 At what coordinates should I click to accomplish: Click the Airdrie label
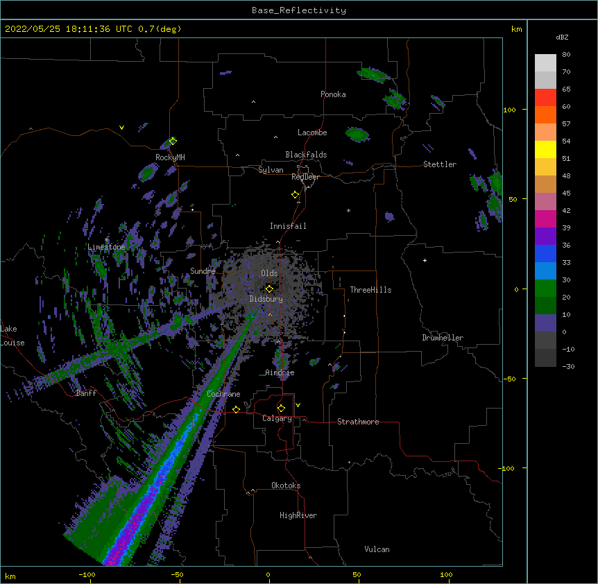(x=280, y=372)
